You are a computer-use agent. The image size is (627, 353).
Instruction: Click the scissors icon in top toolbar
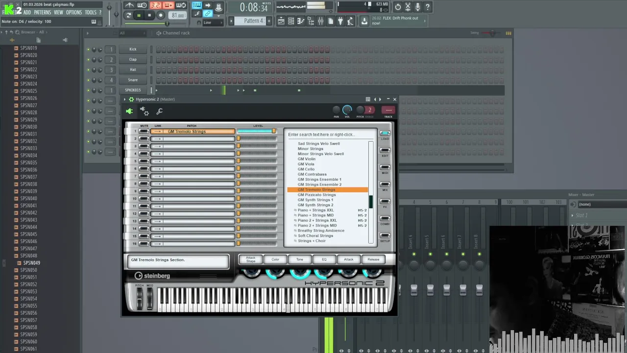point(408,7)
